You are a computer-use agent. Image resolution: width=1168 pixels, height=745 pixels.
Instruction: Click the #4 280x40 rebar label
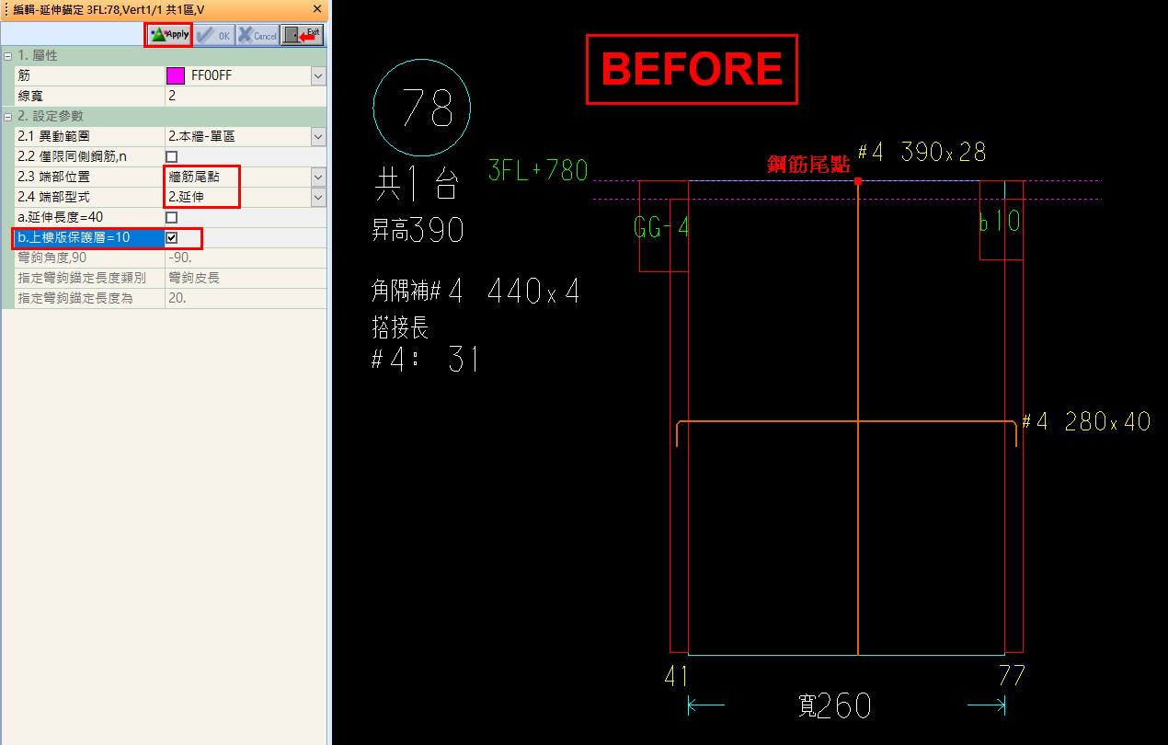pos(1086,422)
